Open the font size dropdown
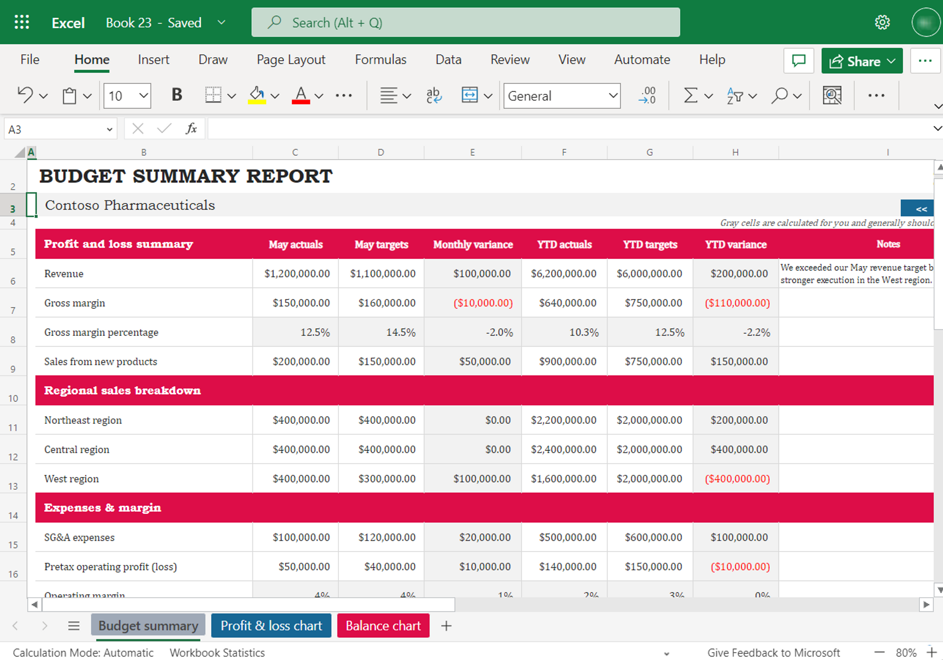Viewport: 943px width, 660px height. pyautogui.click(x=143, y=95)
